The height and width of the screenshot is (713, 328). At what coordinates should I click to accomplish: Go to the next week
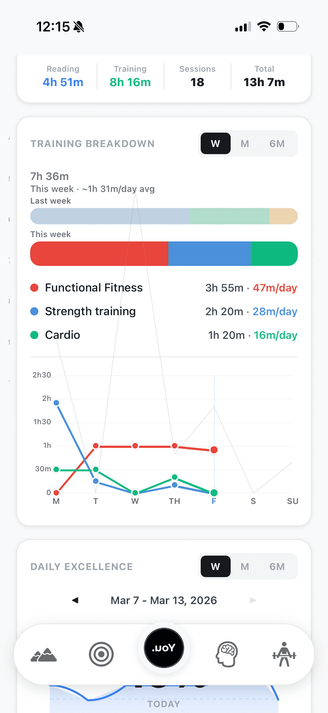tap(253, 600)
